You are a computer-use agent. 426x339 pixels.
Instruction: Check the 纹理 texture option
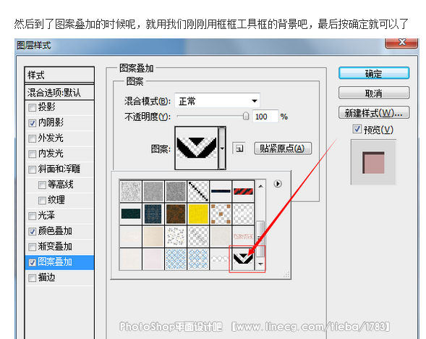(x=42, y=201)
